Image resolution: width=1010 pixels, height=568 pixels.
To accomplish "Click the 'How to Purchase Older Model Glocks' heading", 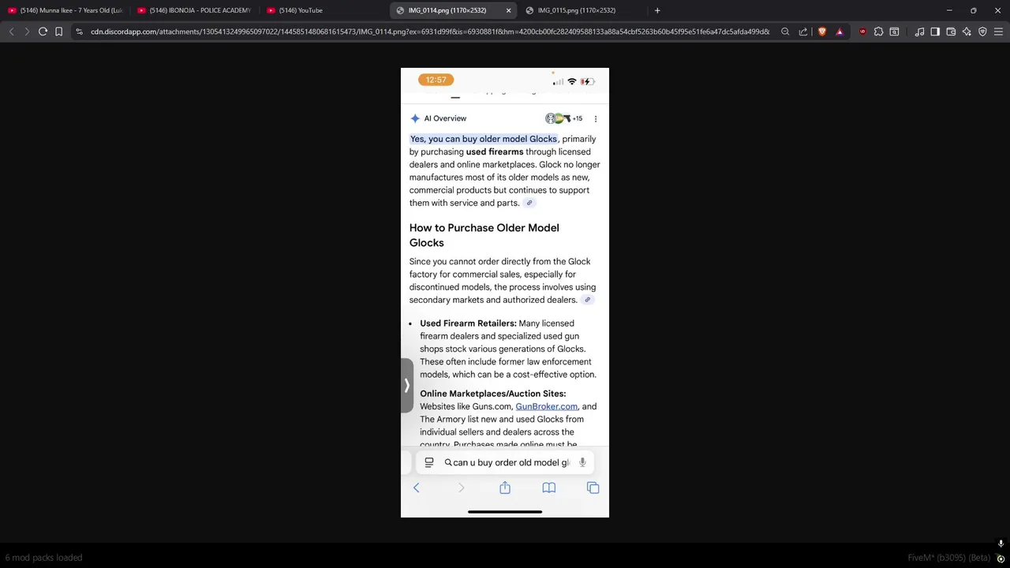I will pos(484,235).
